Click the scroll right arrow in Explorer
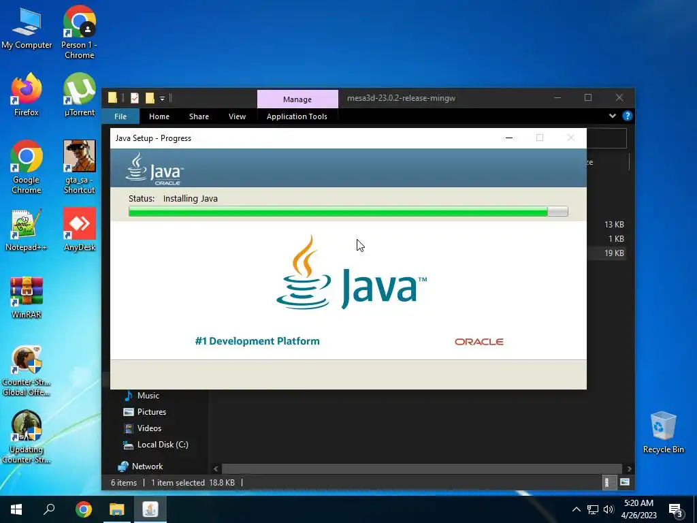Viewport: 697px width, 523px height. coord(629,469)
